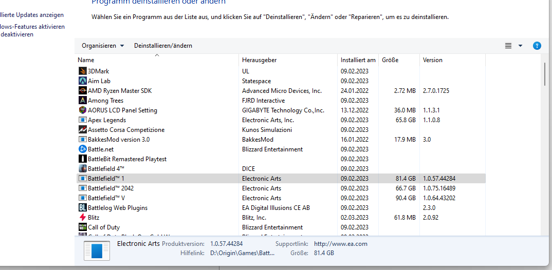Click the 90.4 GB size cell
This screenshot has width=552, height=270.
pos(406,198)
